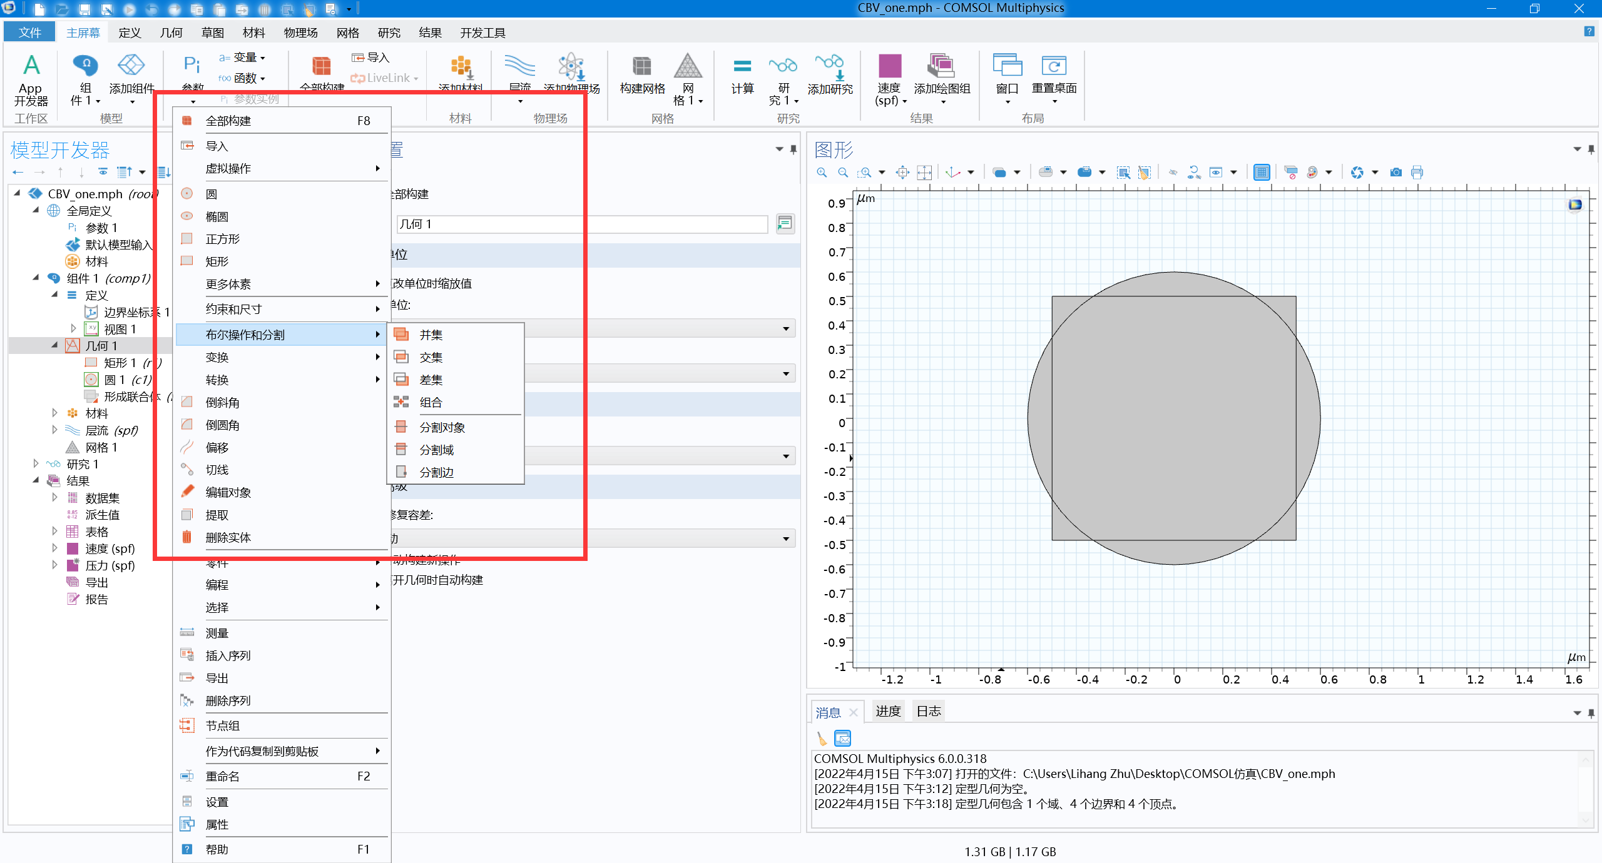Click the print icon in Graphics toolbar
This screenshot has height=863, width=1602.
click(x=1417, y=173)
